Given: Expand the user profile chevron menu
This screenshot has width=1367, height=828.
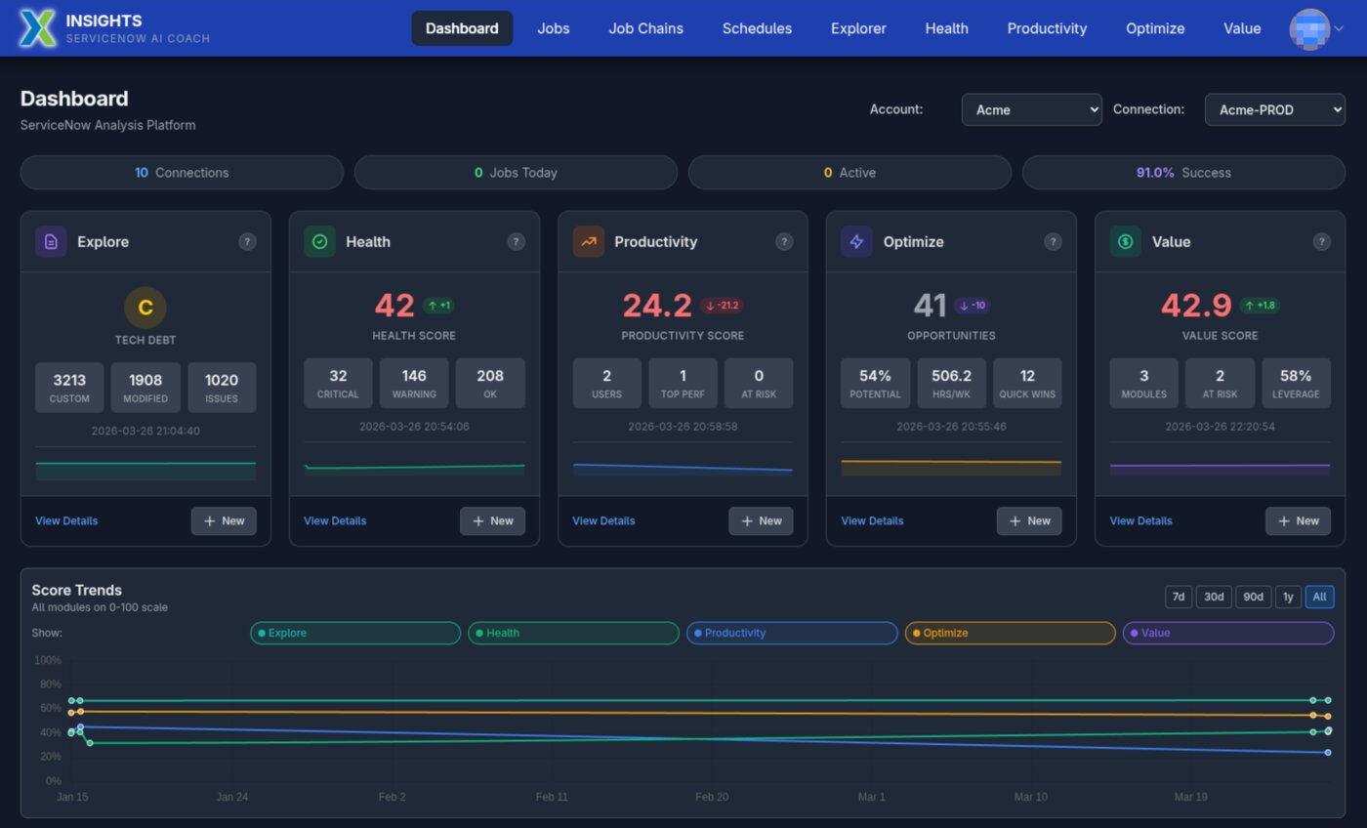Looking at the screenshot, I should (1337, 27).
